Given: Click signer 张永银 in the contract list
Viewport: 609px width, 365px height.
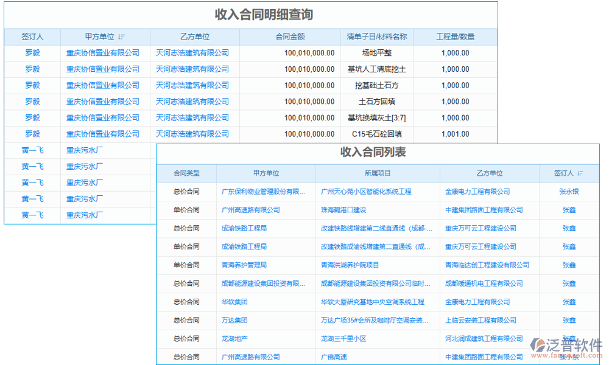Looking at the screenshot, I should tap(568, 192).
